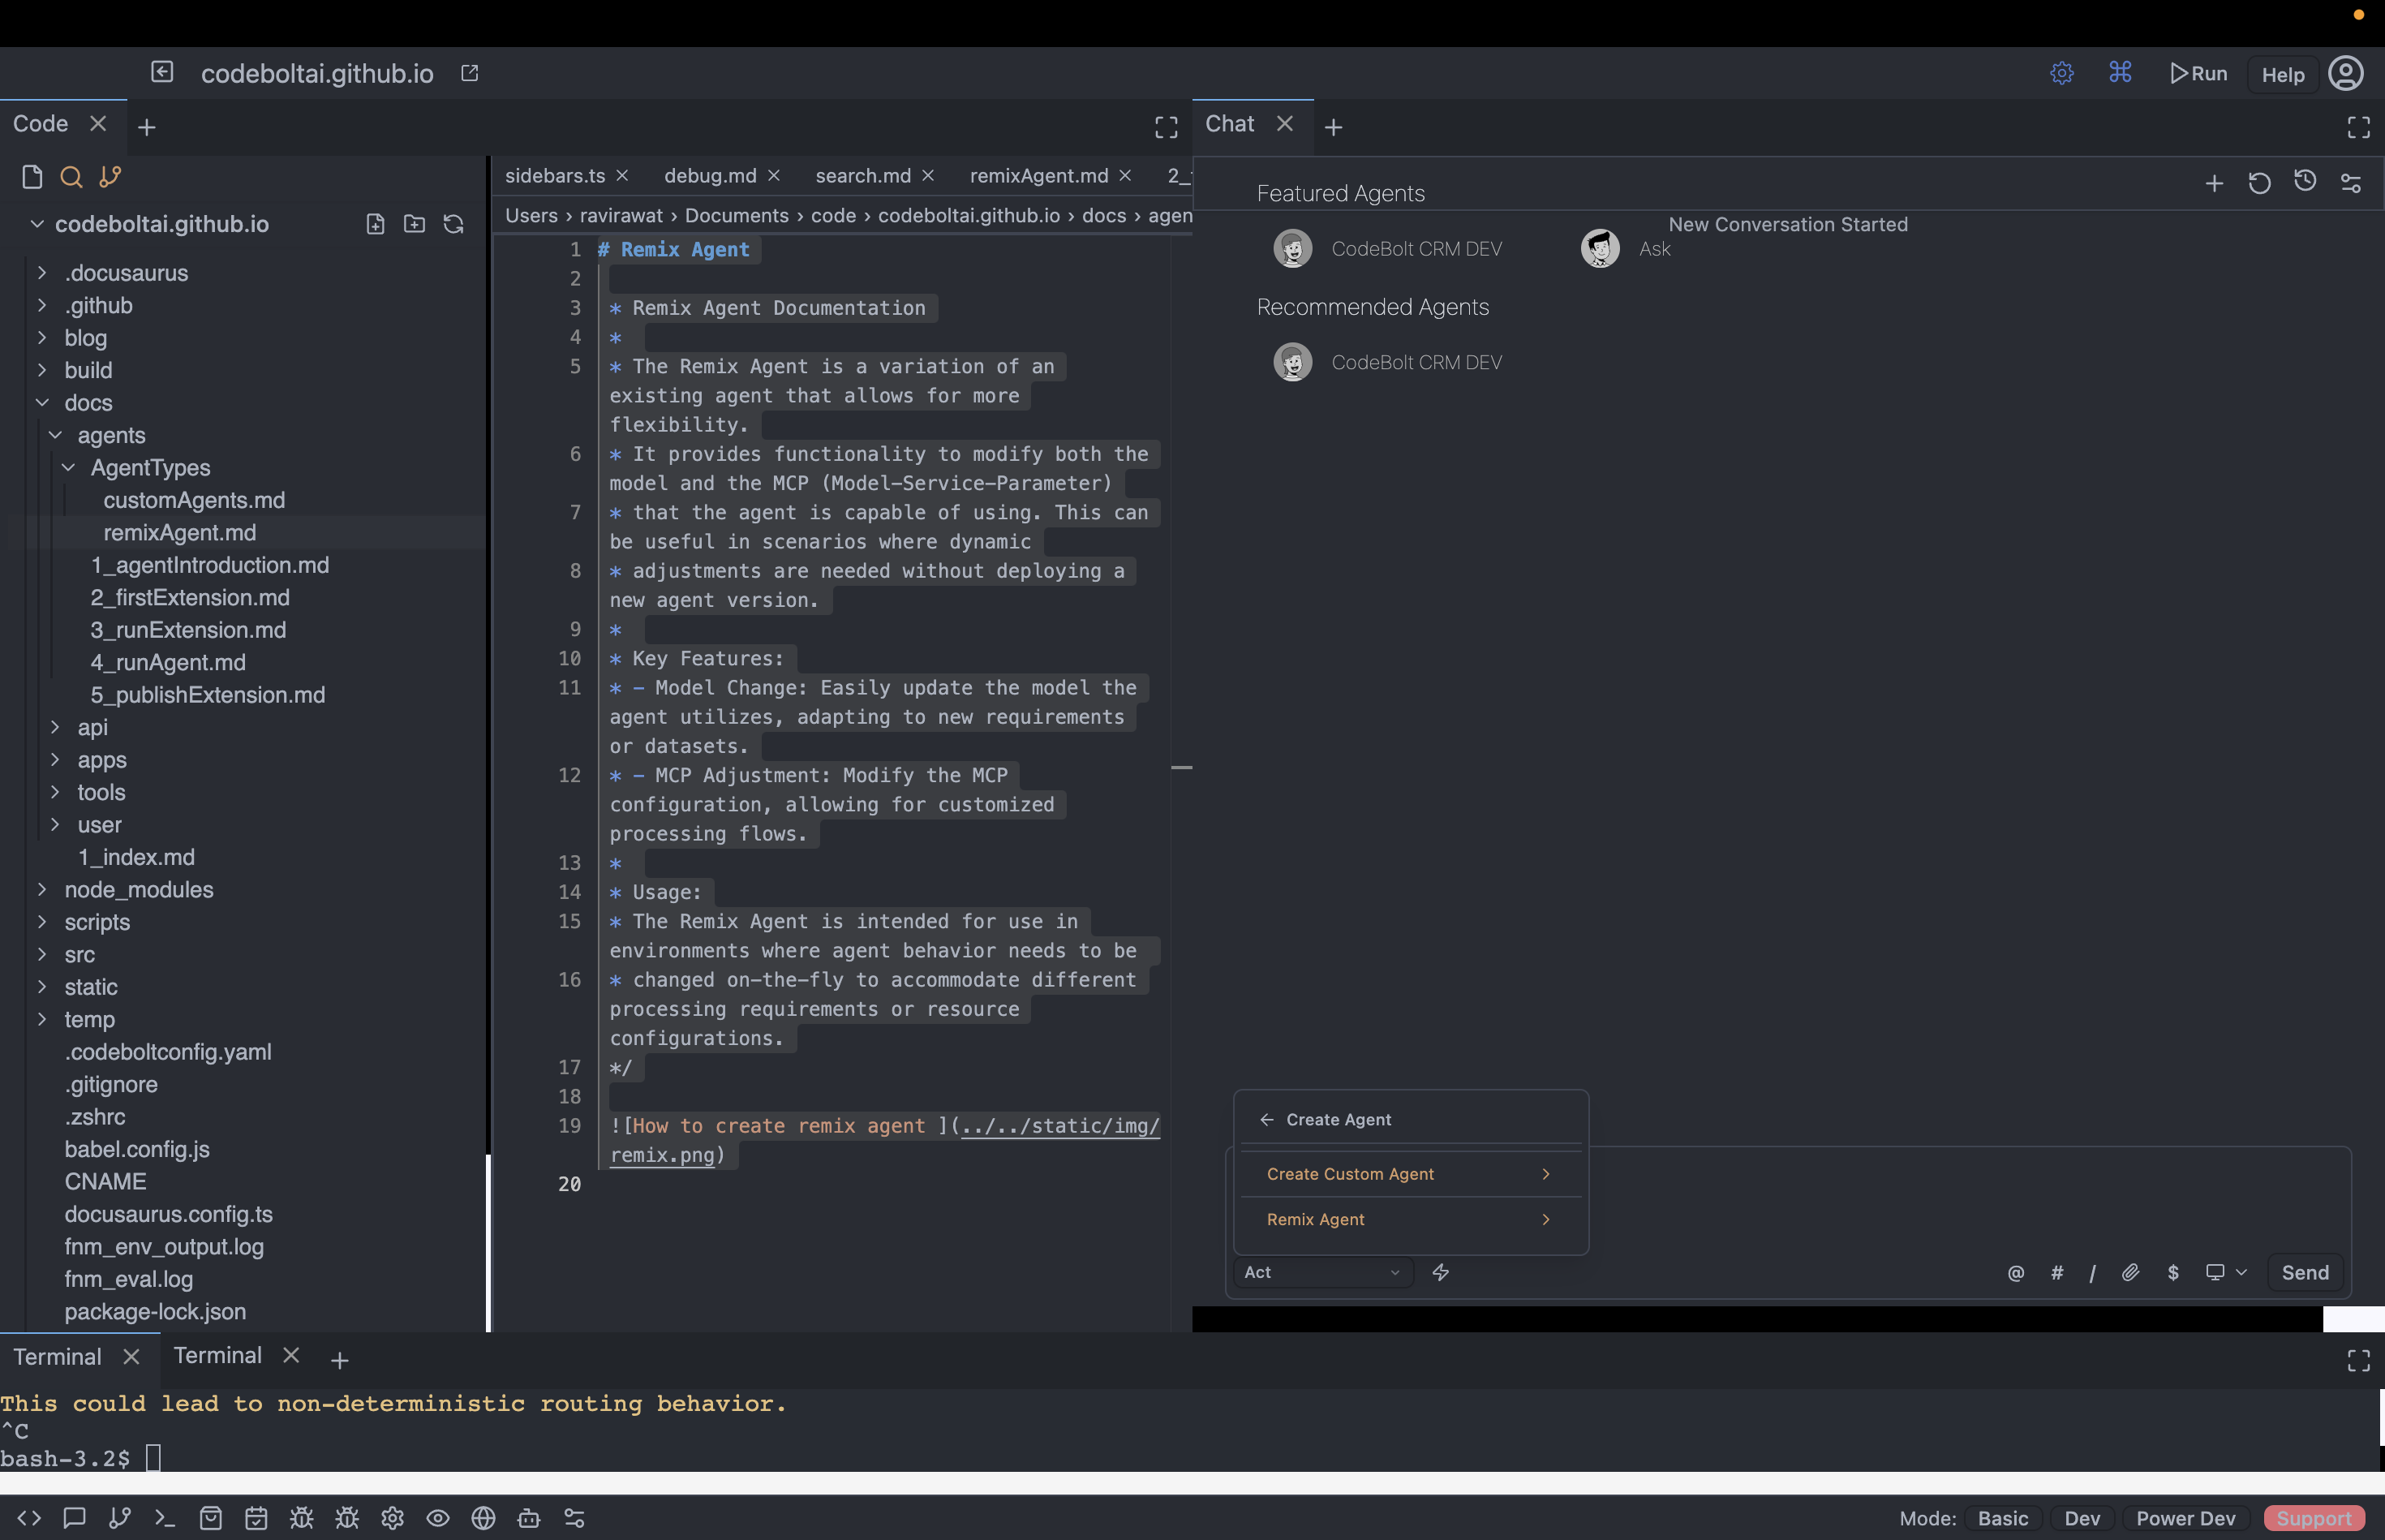Click the sliders icon in bottom status bar
2385x1540 pixels.
(x=575, y=1518)
